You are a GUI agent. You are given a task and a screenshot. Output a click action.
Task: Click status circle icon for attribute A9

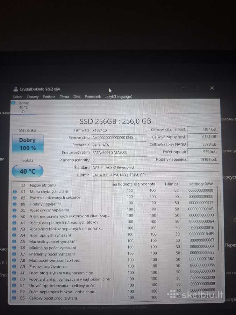click(14, 267)
